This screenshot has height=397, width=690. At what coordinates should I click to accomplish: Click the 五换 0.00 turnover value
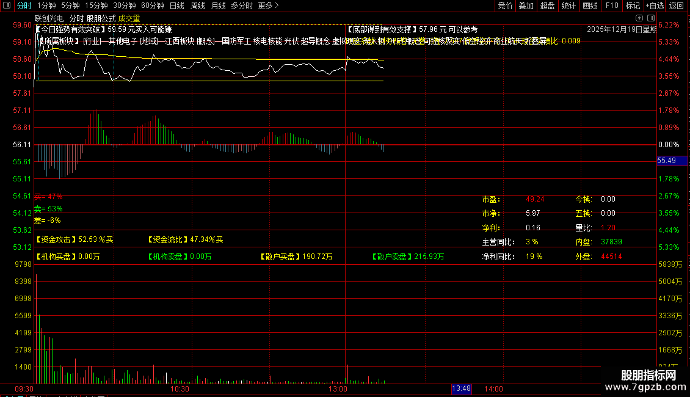point(608,213)
